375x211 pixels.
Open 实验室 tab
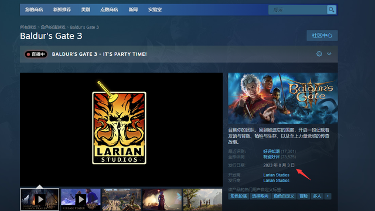tap(155, 9)
